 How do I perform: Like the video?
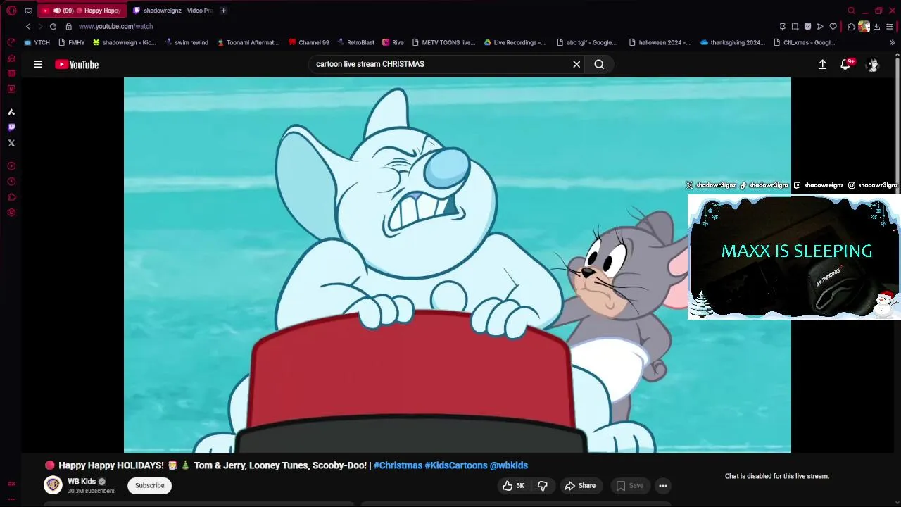point(514,485)
